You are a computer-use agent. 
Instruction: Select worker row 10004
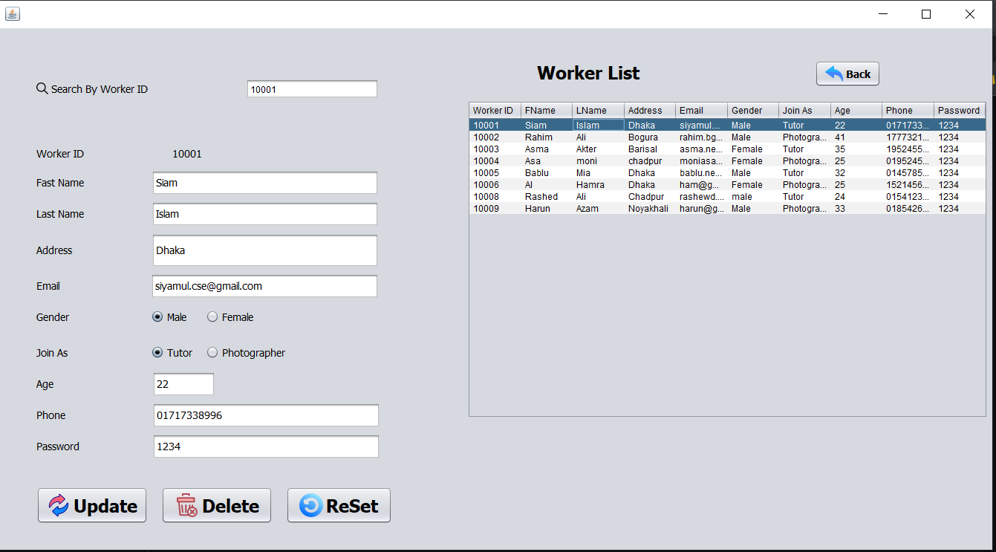[x=727, y=161]
